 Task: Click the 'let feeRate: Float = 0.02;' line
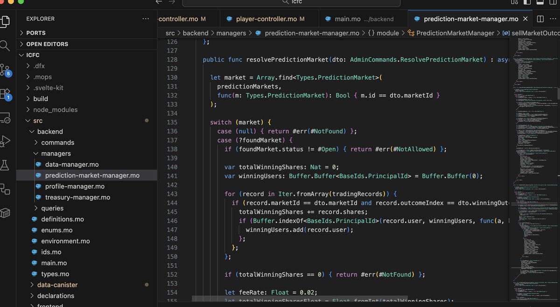point(271,293)
